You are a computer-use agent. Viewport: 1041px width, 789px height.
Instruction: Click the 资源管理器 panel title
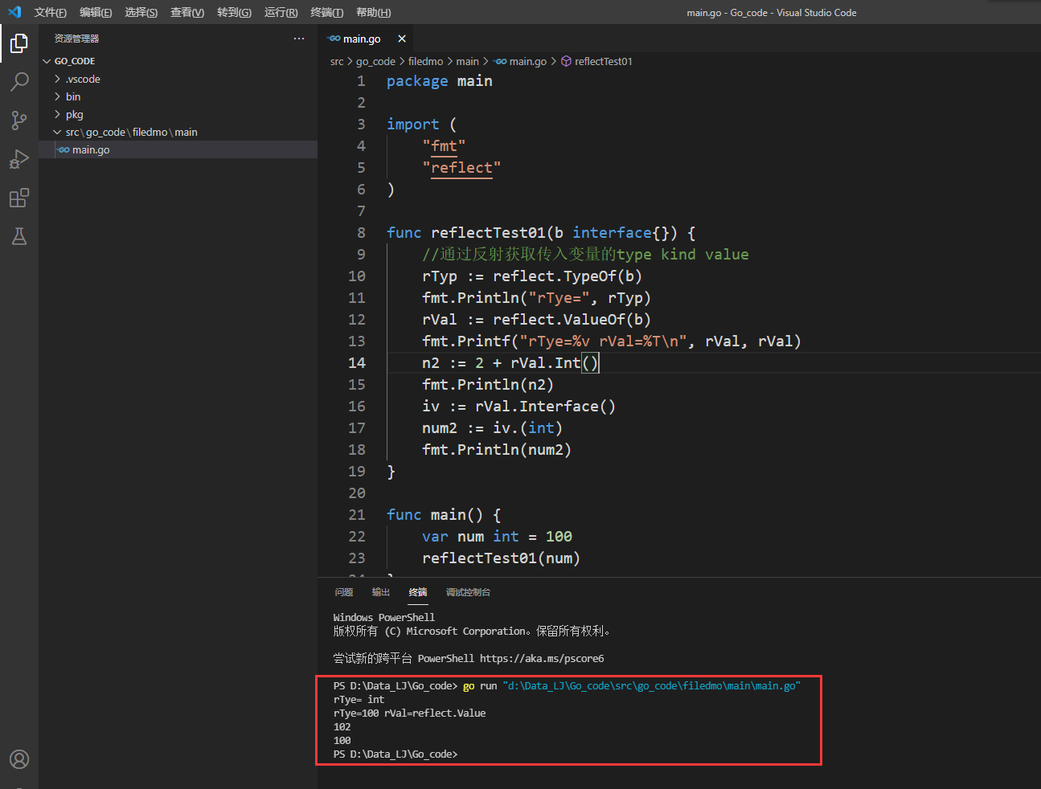coord(76,39)
